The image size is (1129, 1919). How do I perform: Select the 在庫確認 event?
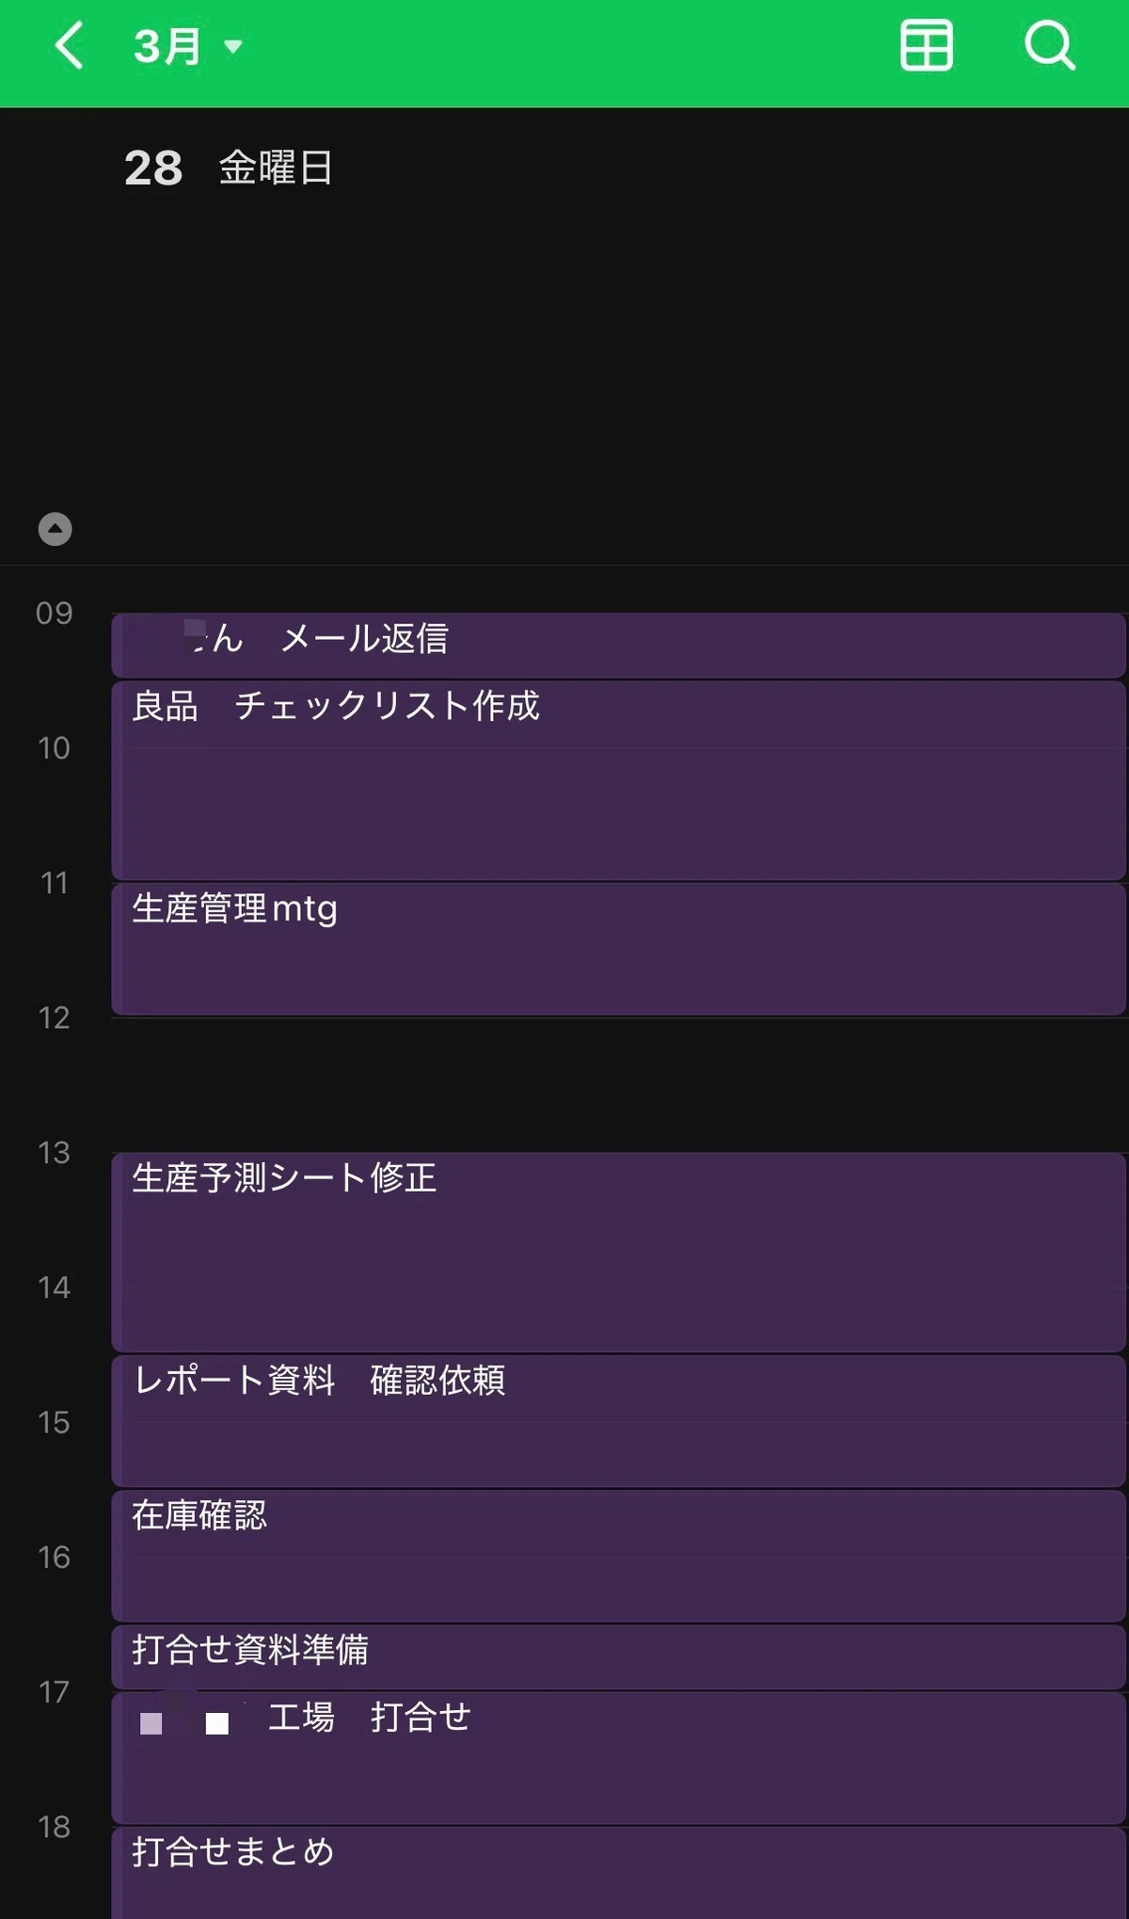[619, 1556]
